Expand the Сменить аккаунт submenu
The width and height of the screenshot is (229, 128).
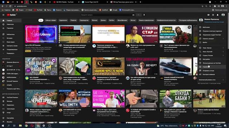[211, 39]
